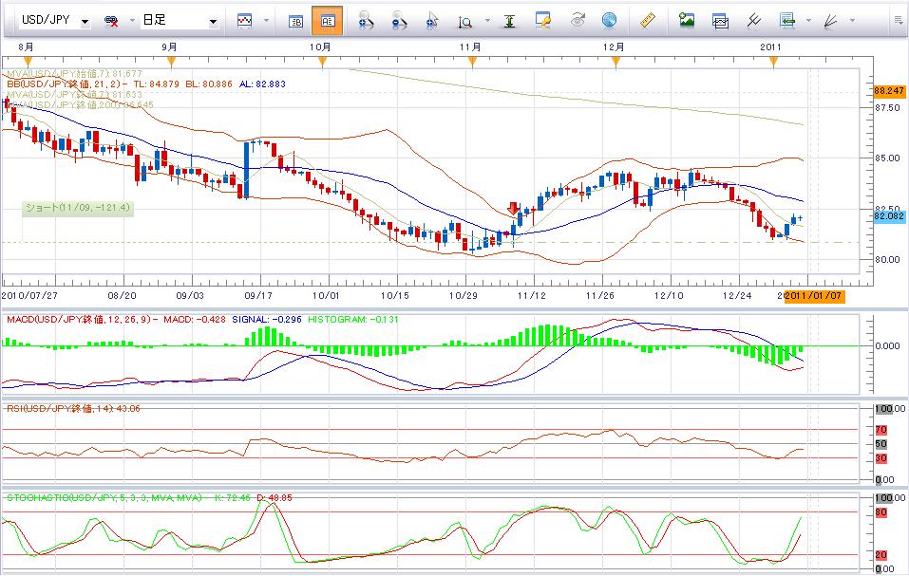Click the 11/12 date axis label
909x576 pixels.
point(532,296)
